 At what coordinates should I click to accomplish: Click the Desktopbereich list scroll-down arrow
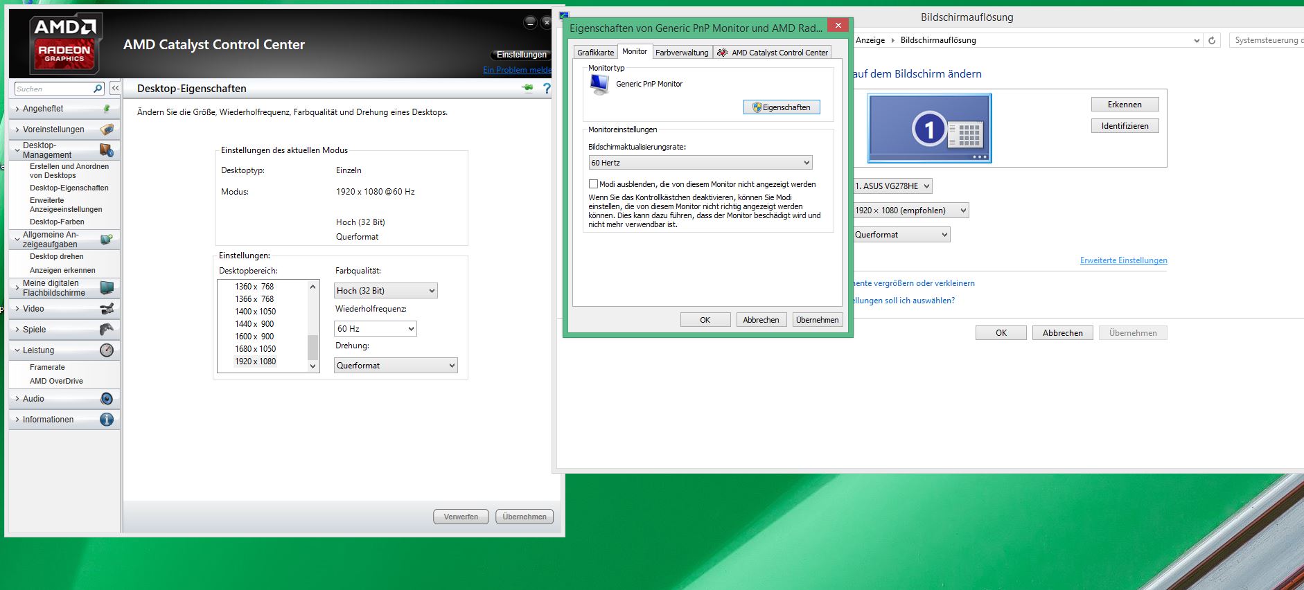[312, 366]
